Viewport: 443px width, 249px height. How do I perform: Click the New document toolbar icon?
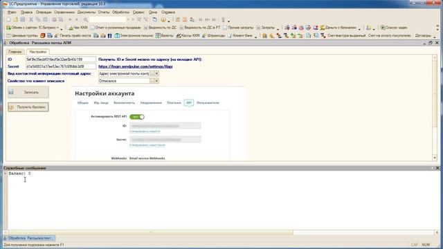(x=8, y=20)
